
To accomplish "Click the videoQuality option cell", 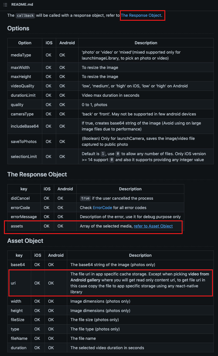I will point(25,86).
